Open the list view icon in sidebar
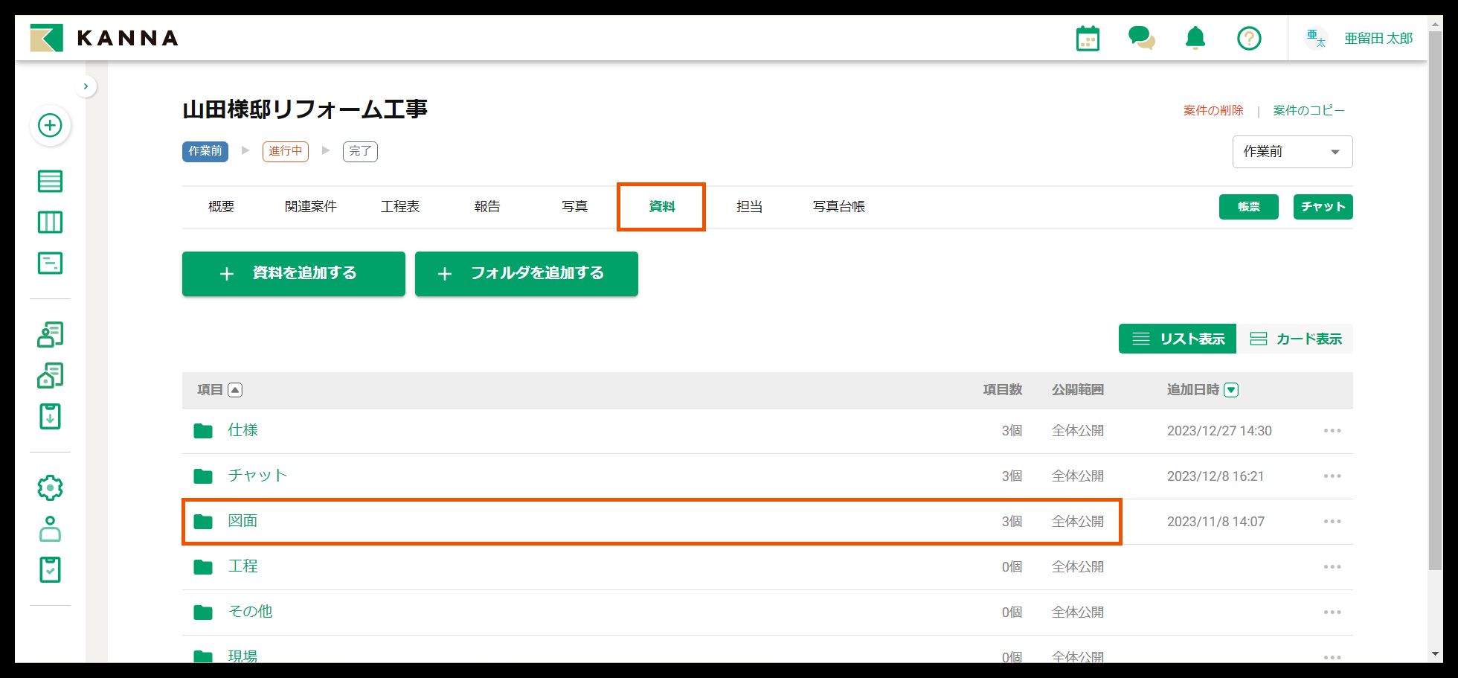 [x=50, y=181]
